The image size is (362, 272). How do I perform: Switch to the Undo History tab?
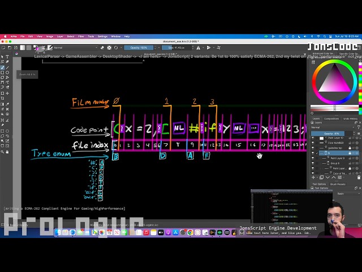tap(350, 118)
